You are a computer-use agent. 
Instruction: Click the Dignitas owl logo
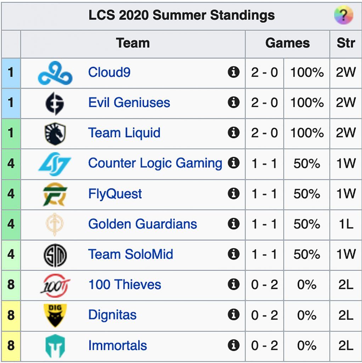pyautogui.click(x=55, y=315)
